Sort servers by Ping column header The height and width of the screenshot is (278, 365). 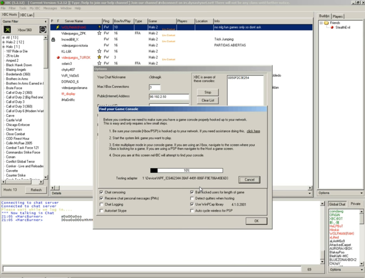(107, 21)
